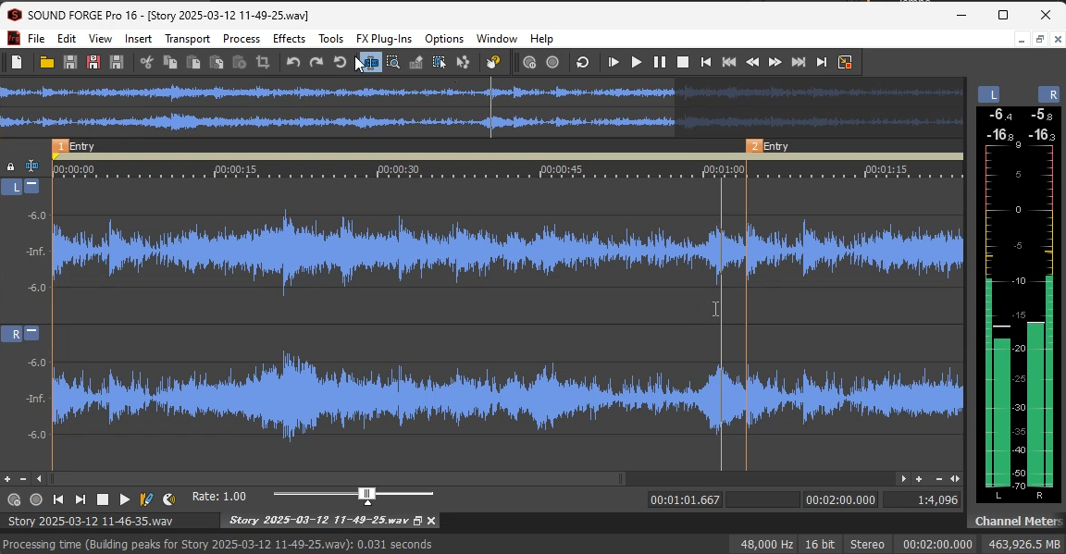1066x554 pixels.
Task: Click the Save As red floppy icon
Action: [x=93, y=63]
